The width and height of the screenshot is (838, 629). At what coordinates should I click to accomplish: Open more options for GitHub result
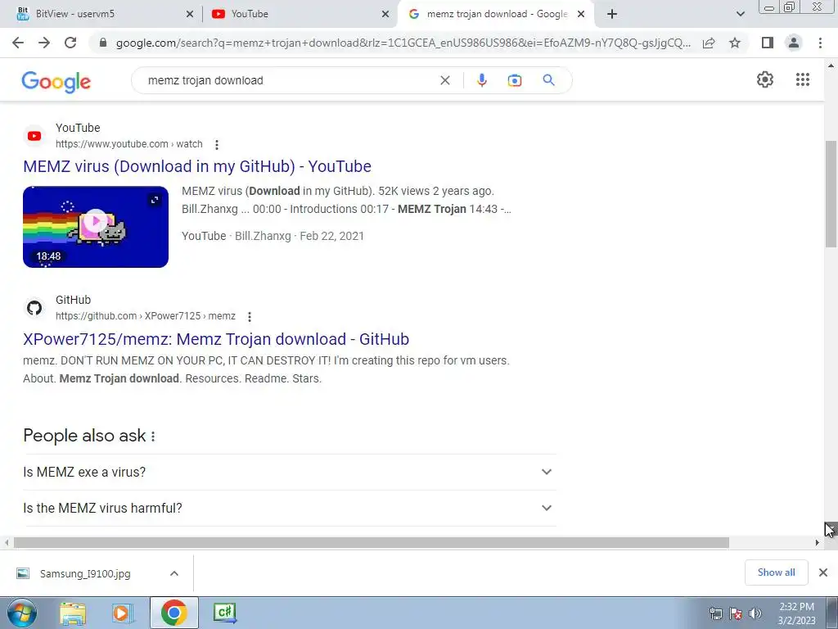pos(249,317)
